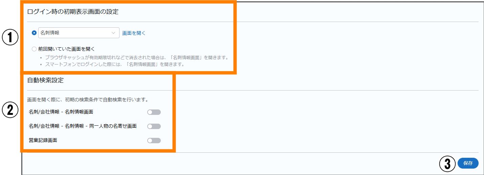Click the ブラウザキャッシュ note bullet text
Image resolution: width=484 pixels, height=175 pixels.
click(x=137, y=57)
